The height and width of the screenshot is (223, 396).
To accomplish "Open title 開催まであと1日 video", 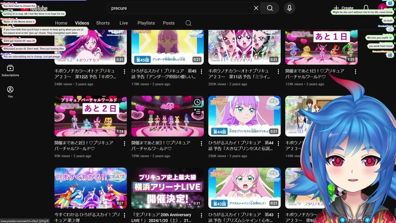I will click(315, 74).
